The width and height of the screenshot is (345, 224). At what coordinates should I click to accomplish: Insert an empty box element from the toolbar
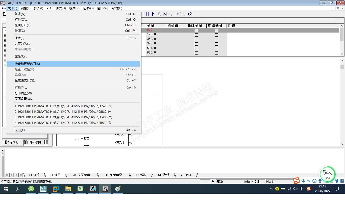pos(165,14)
